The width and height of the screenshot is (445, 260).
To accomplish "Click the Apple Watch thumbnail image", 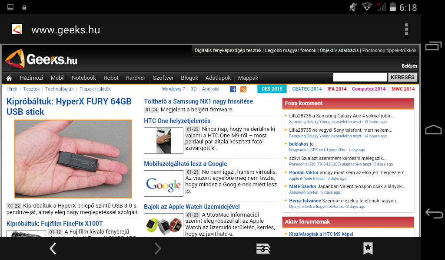I will coord(163,225).
